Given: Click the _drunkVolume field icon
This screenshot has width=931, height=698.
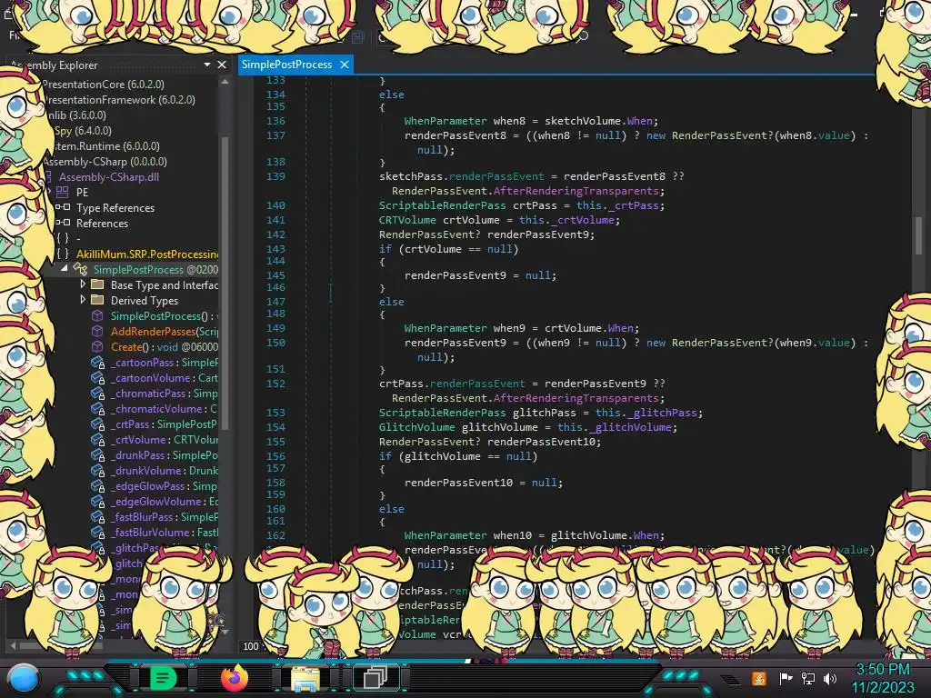Looking at the screenshot, I should (x=98, y=471).
